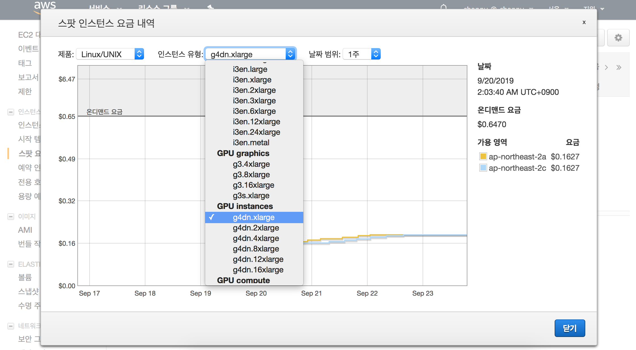
Task: Click the next page chevron arrow
Action: click(606, 67)
